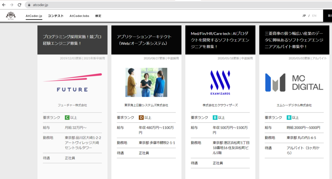Open the アプリケーションアーキテクト job card header
This screenshot has width=332, height=179.
[x=146, y=40]
